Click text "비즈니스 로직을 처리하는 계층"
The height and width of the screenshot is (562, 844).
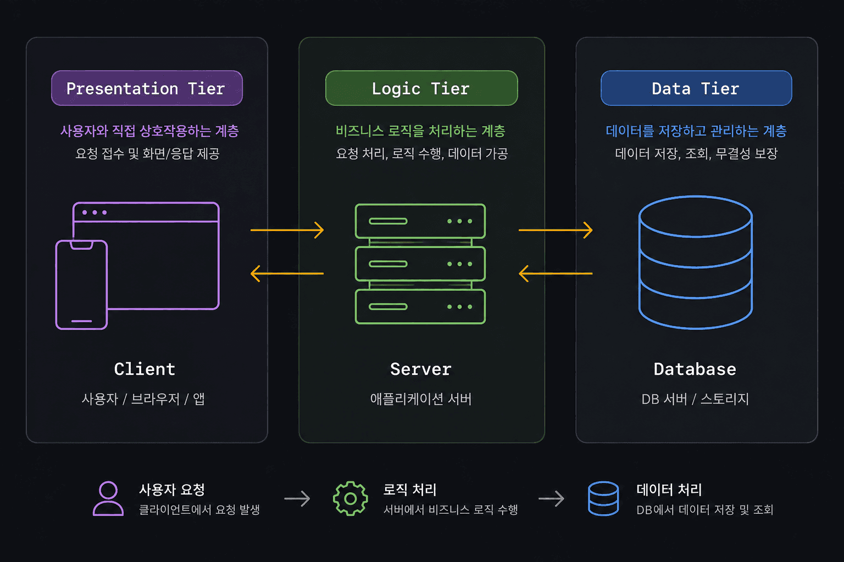pyautogui.click(x=420, y=131)
